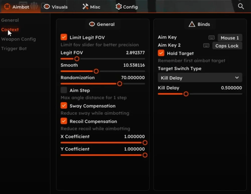Click the tools icon on Misc tab

click(85, 7)
